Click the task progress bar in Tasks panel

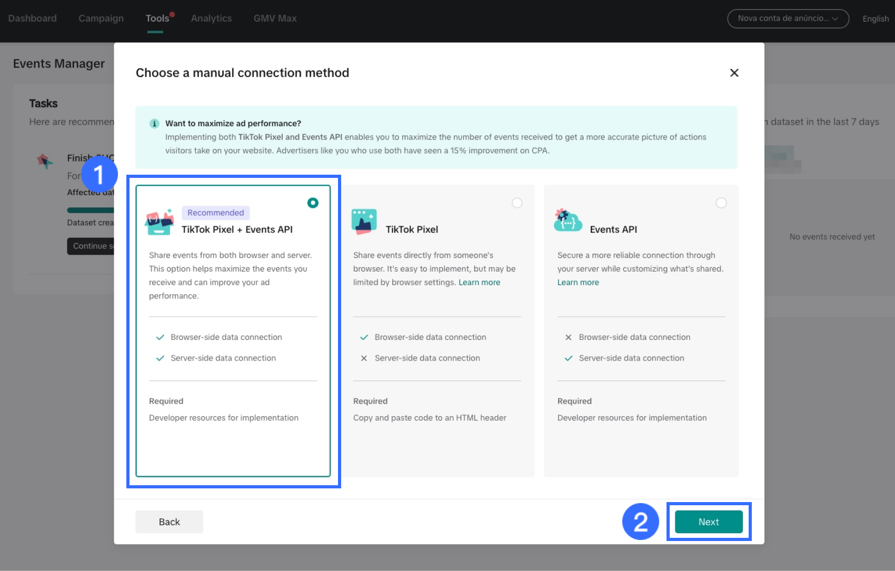coord(91,210)
